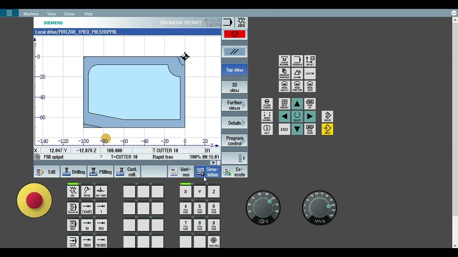
Task: Open the Program control softkey
Action: click(234, 141)
